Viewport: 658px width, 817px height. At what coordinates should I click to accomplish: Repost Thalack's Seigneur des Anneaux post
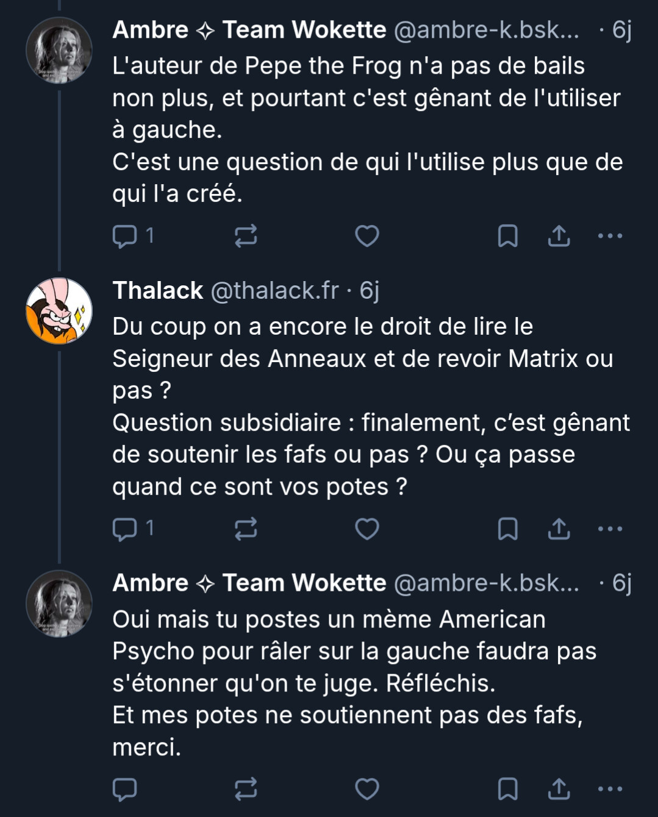[x=246, y=529]
